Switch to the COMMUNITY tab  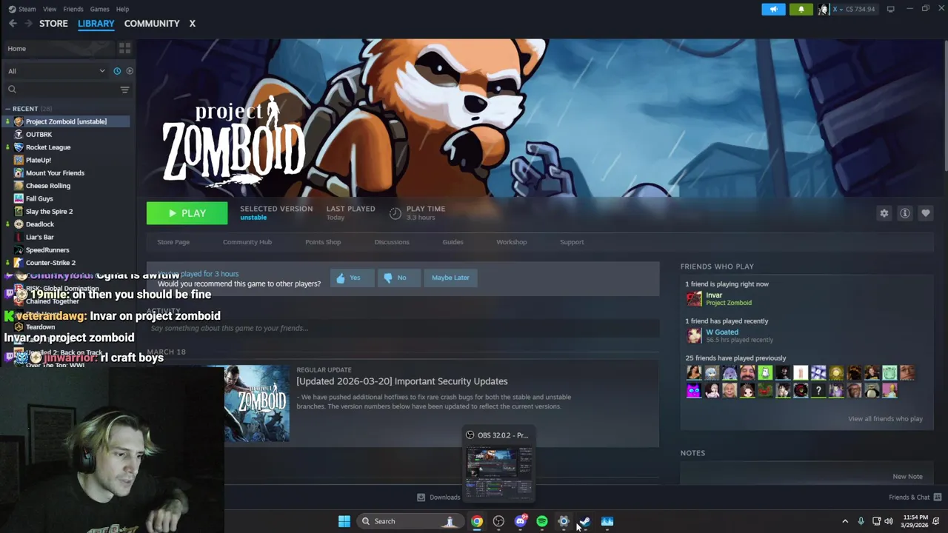click(152, 24)
